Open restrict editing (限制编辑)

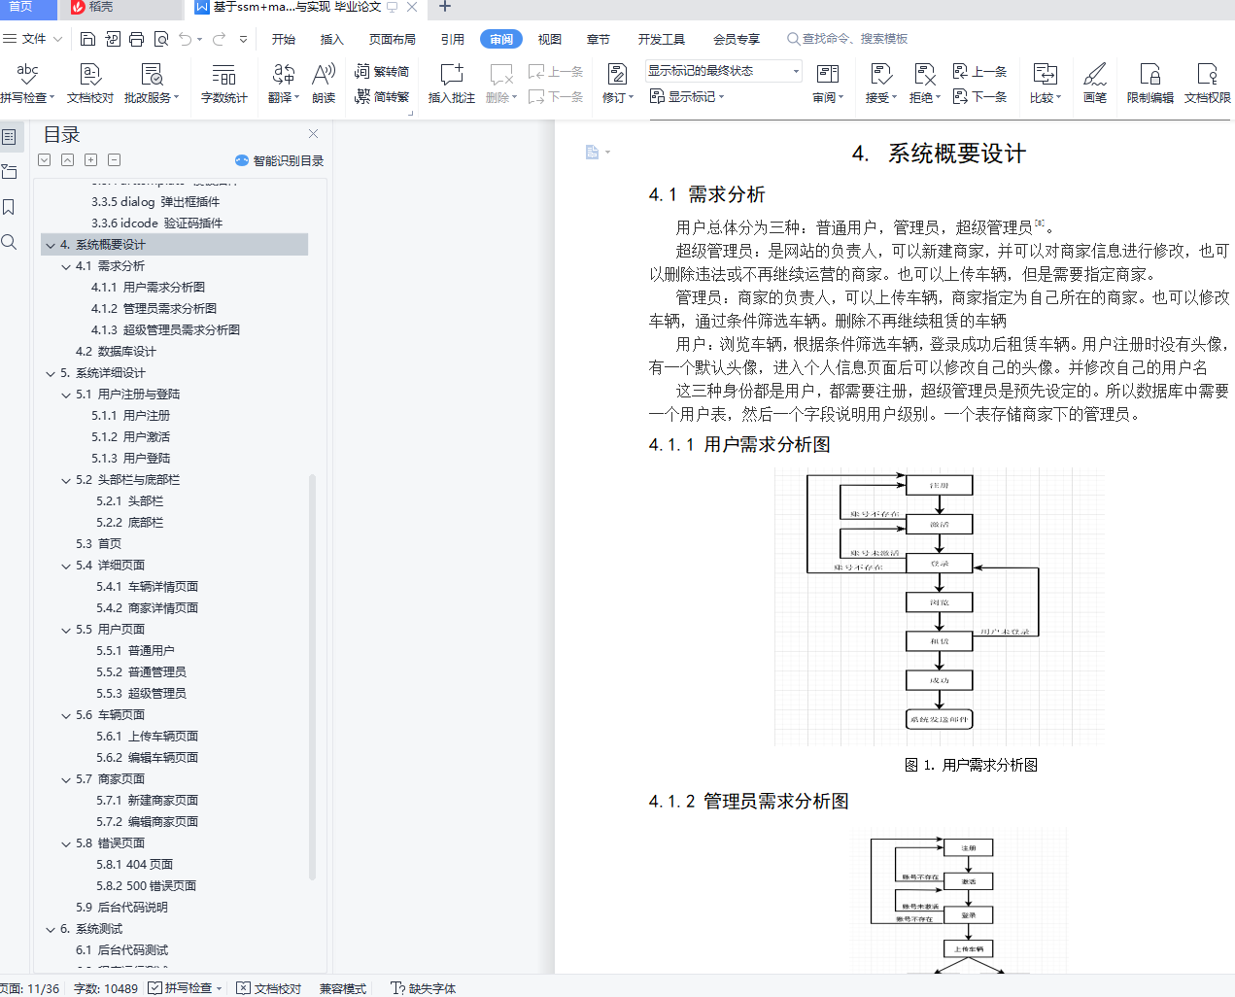pos(1149,83)
